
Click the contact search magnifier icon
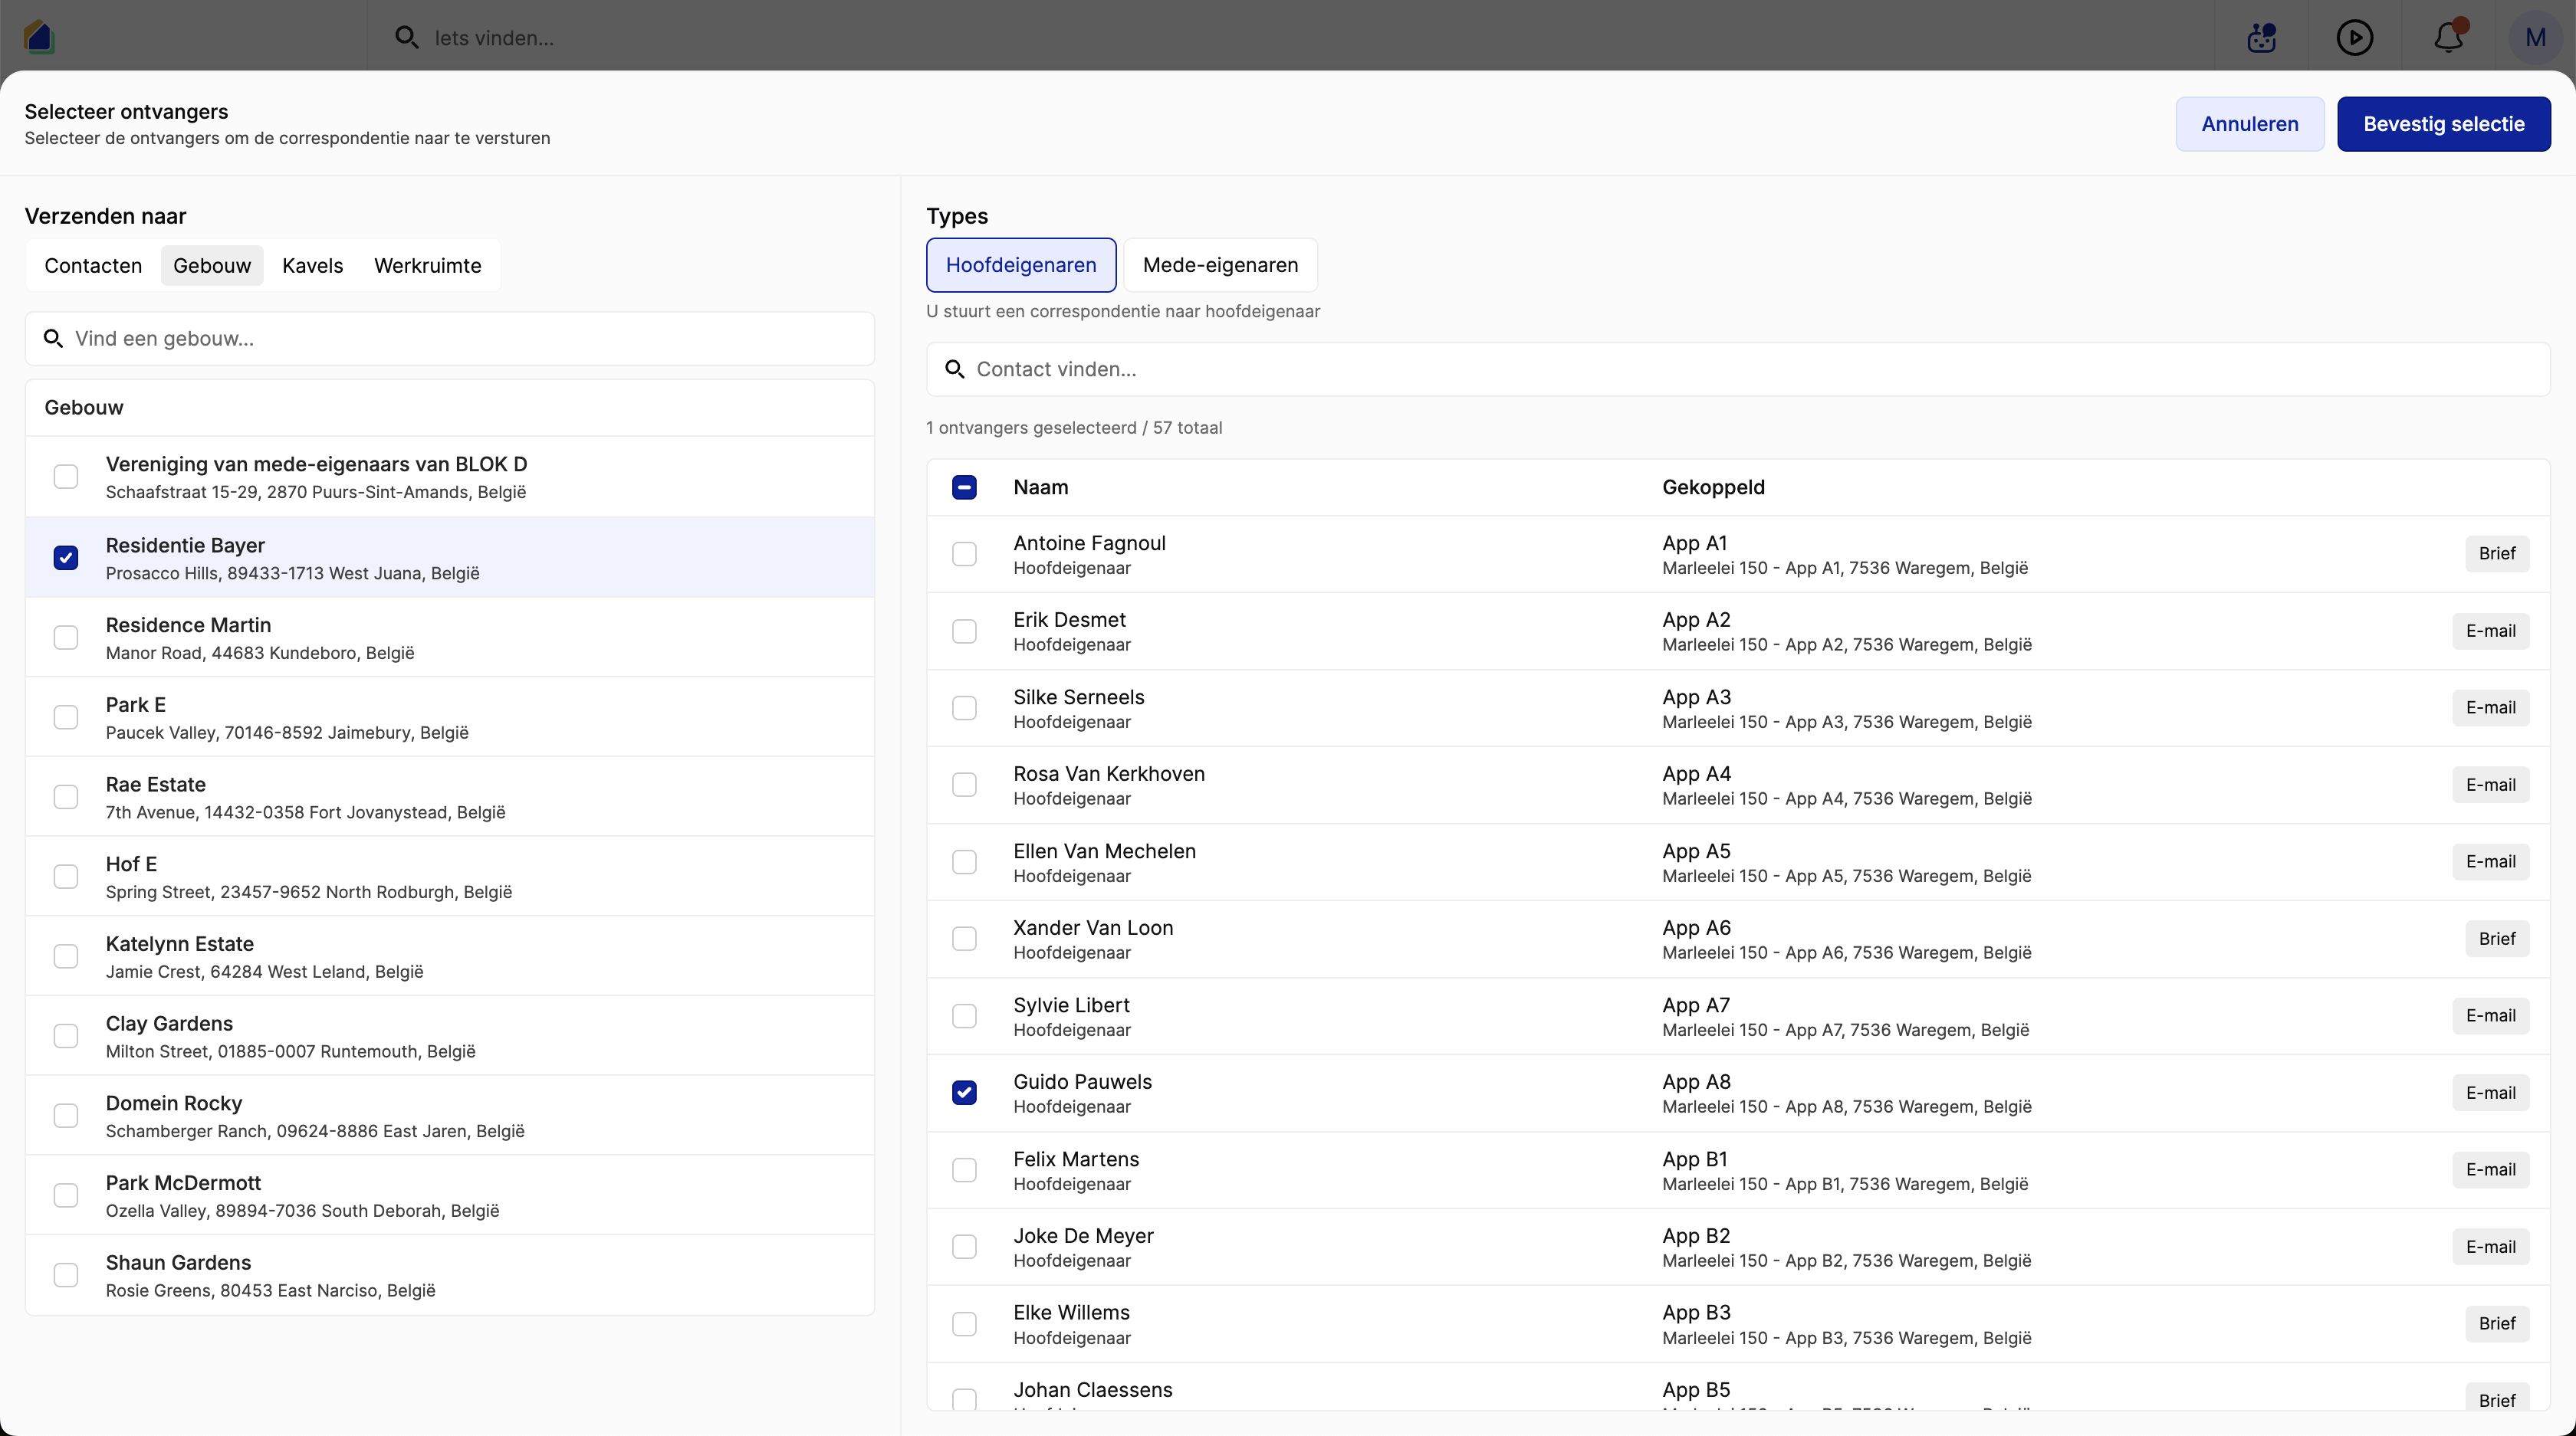[955, 370]
